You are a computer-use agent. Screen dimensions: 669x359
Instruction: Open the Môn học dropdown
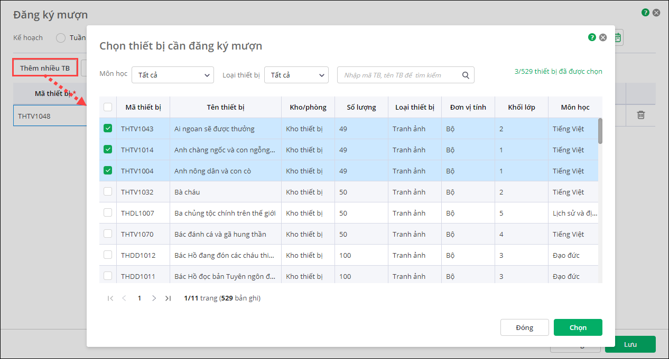[172, 75]
